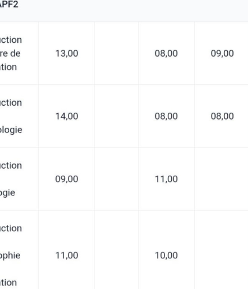Image resolution: width=248 pixels, height=289 pixels.
Task: Click empty cell between 13,00 and 08,00
Action: pyautogui.click(x=117, y=53)
